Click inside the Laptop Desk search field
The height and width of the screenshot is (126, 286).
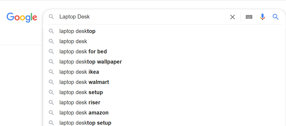click(x=140, y=17)
